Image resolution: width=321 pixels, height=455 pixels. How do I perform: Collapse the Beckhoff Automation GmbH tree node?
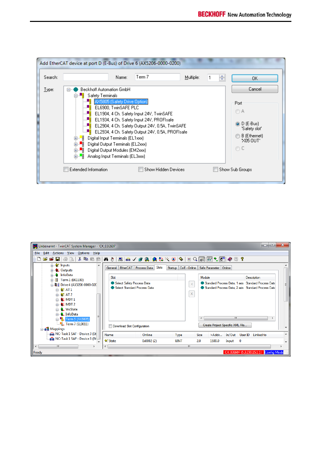click(69, 90)
